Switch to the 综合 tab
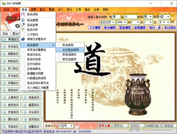Image resolution: width=177 pixels, height=134 pixels. pos(5,34)
